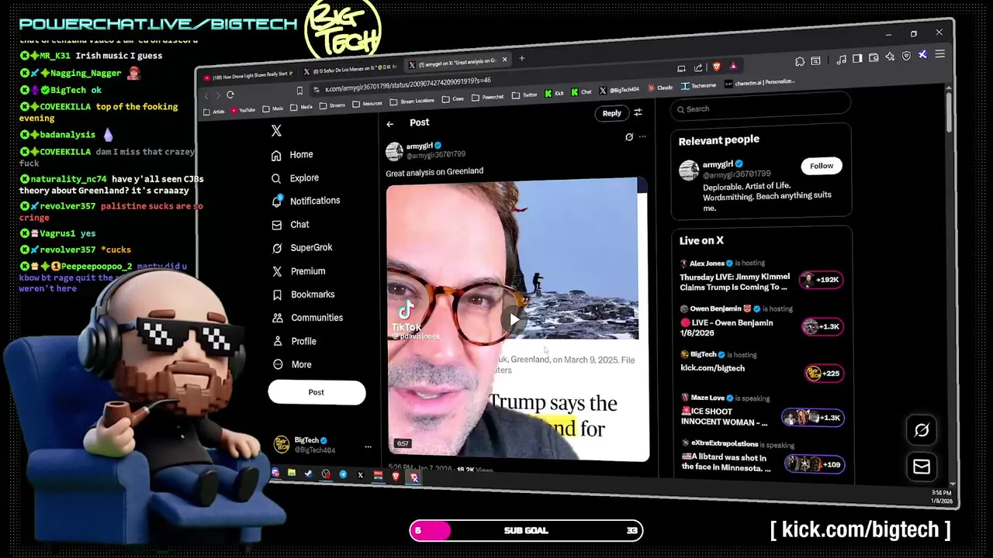This screenshot has width=993, height=558.
Task: Click Brave Shields lion icon
Action: pos(716,67)
